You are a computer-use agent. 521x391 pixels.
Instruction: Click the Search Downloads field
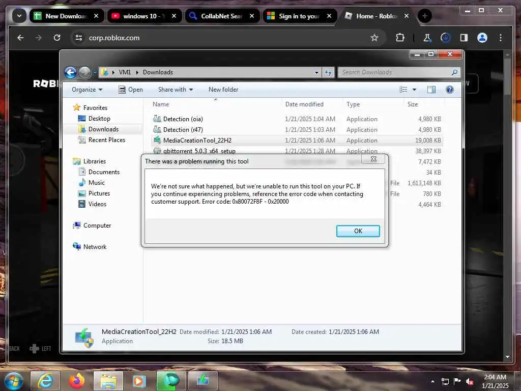pos(399,72)
